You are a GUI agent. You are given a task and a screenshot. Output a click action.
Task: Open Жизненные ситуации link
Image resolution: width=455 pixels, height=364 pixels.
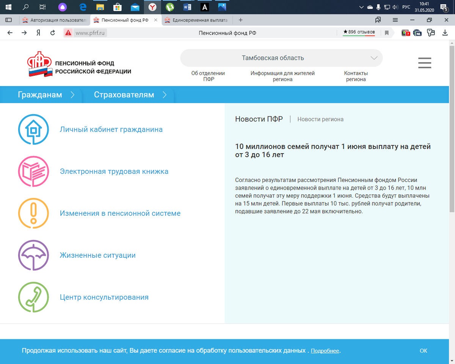(x=98, y=255)
